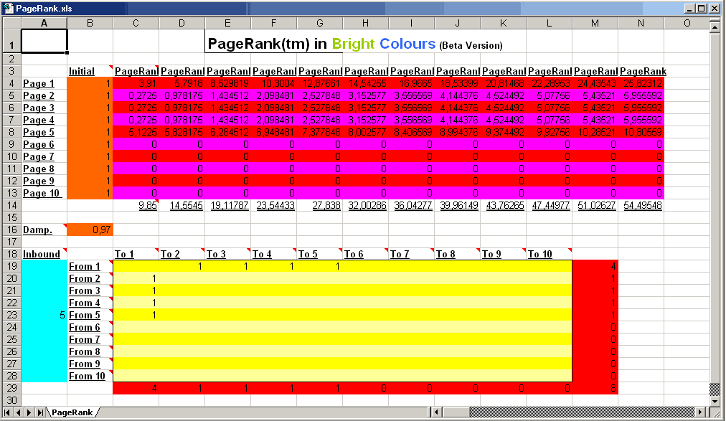Select the From 6 label
The image size is (726, 421).
[x=90, y=328]
